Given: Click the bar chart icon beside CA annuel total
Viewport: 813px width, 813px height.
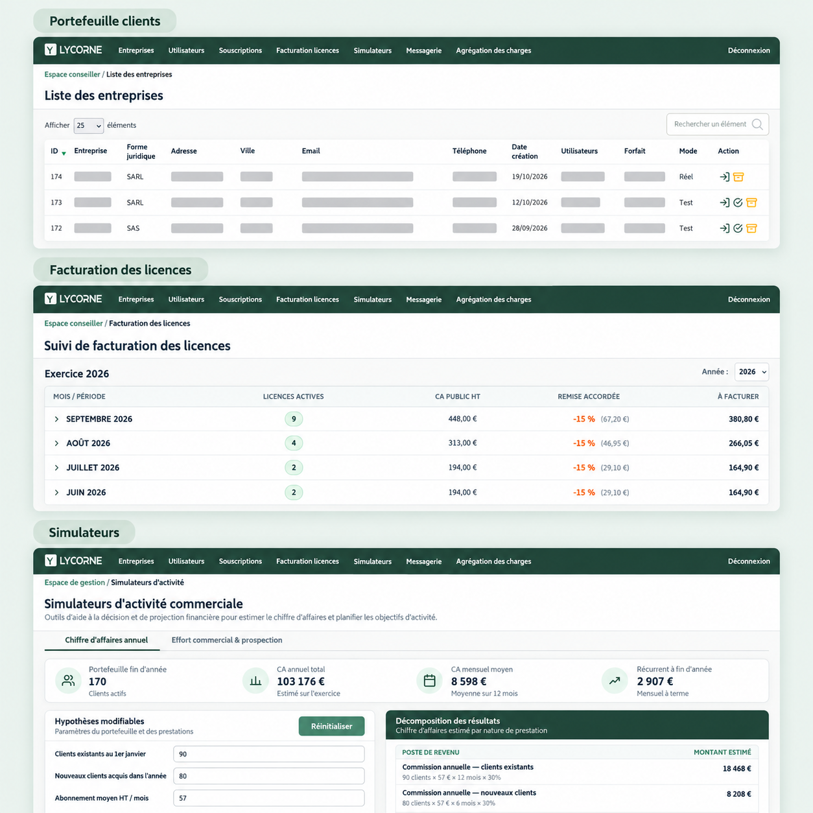Looking at the screenshot, I should click(255, 681).
